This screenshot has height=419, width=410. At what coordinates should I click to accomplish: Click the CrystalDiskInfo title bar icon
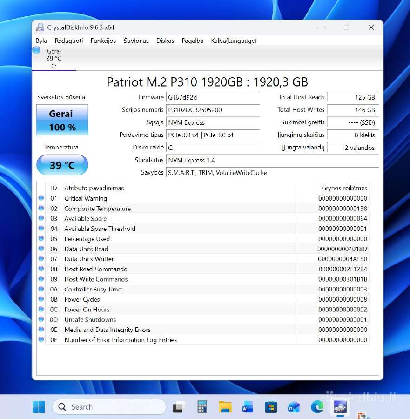click(40, 27)
